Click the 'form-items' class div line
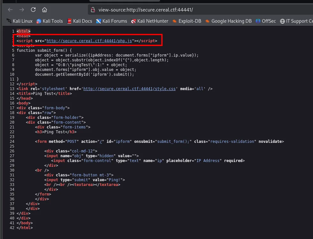The width and height of the screenshot is (313, 239). [63, 127]
